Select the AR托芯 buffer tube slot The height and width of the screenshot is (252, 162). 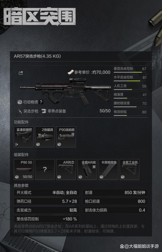(66, 170)
